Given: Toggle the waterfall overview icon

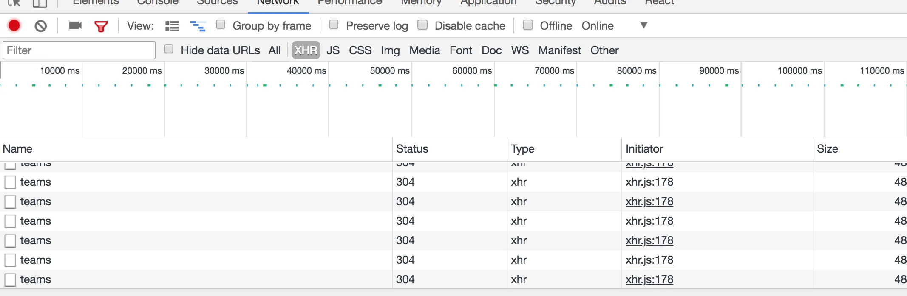Looking at the screenshot, I should [198, 26].
